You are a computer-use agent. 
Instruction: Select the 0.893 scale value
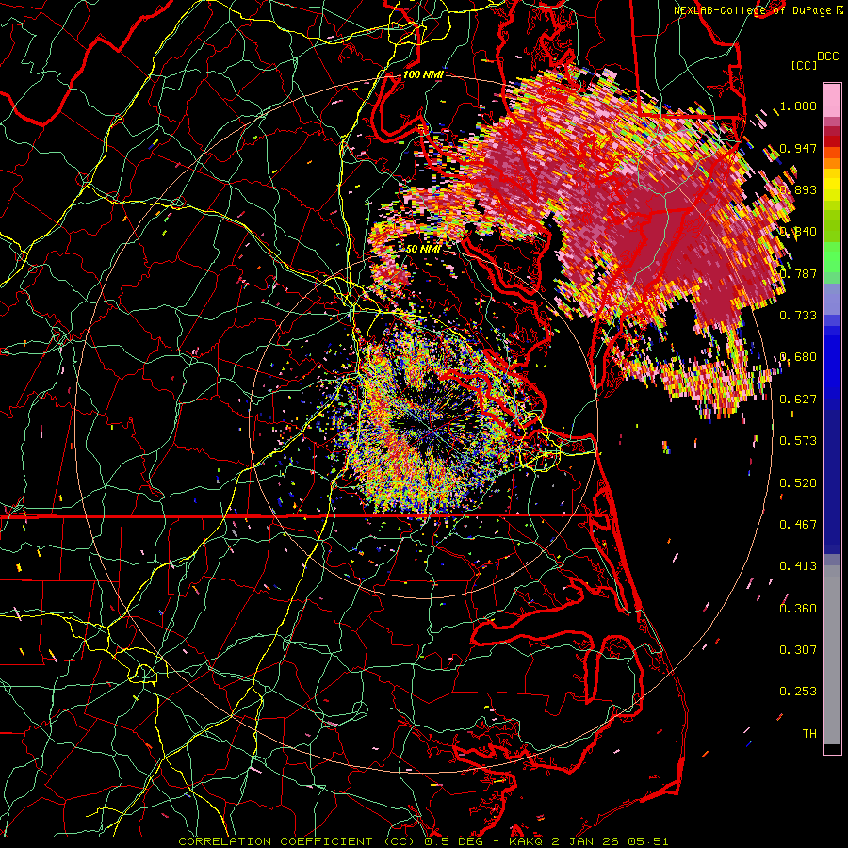(798, 189)
